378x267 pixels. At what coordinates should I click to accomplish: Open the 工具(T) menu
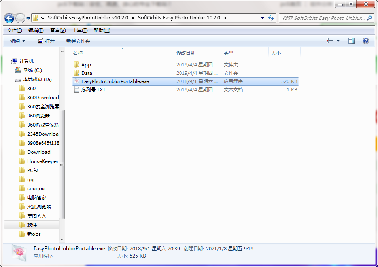coord(80,30)
